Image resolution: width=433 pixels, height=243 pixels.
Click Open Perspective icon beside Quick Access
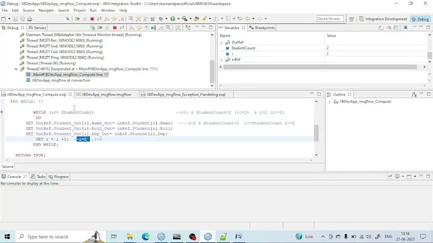pos(351,19)
